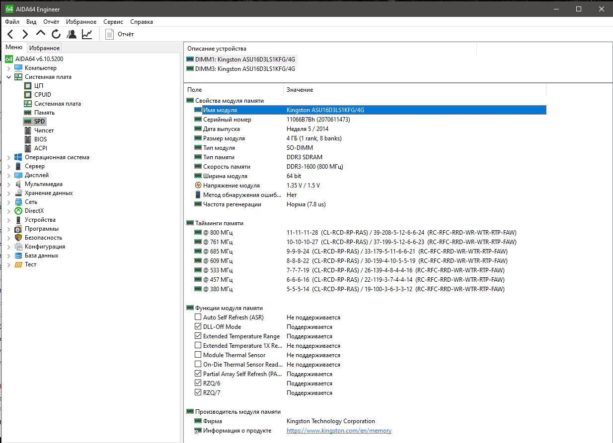The height and width of the screenshot is (443, 613).
Task: Click the Безопасность shield icon
Action: [18, 238]
